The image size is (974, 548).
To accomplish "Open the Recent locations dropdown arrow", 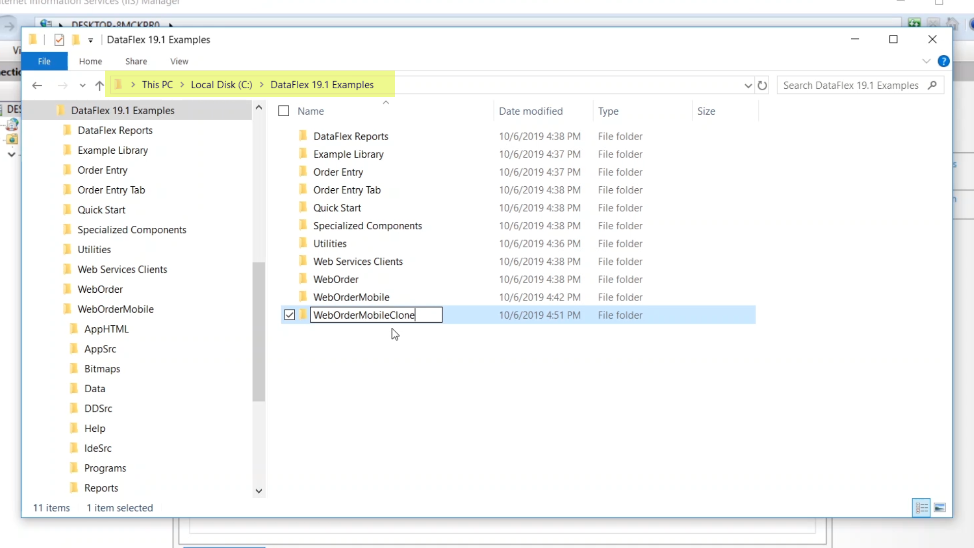I will 82,85.
